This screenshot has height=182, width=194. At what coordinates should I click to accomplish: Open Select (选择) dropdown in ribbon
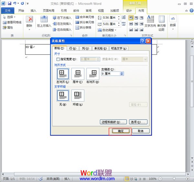pyautogui.click(x=9, y=17)
